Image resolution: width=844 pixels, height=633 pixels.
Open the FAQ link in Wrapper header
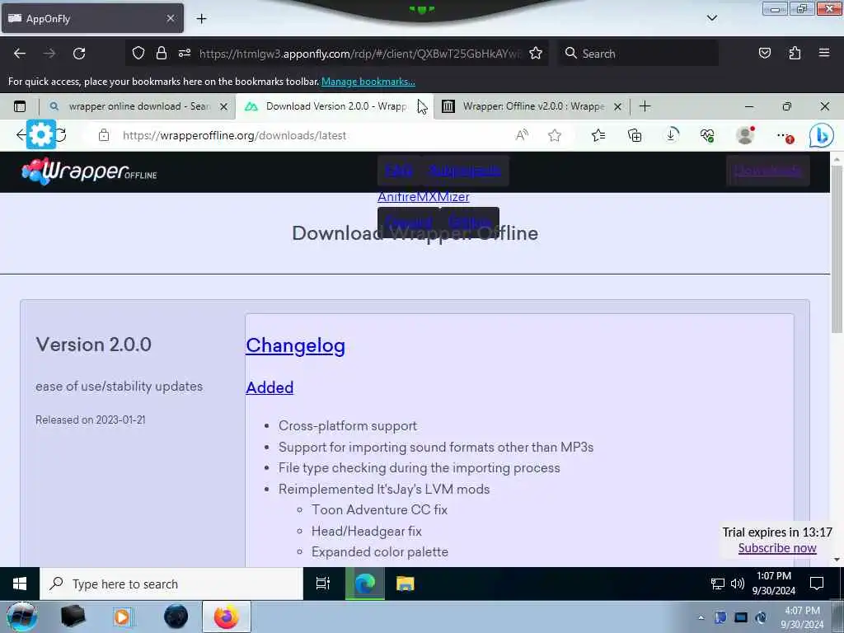(399, 171)
